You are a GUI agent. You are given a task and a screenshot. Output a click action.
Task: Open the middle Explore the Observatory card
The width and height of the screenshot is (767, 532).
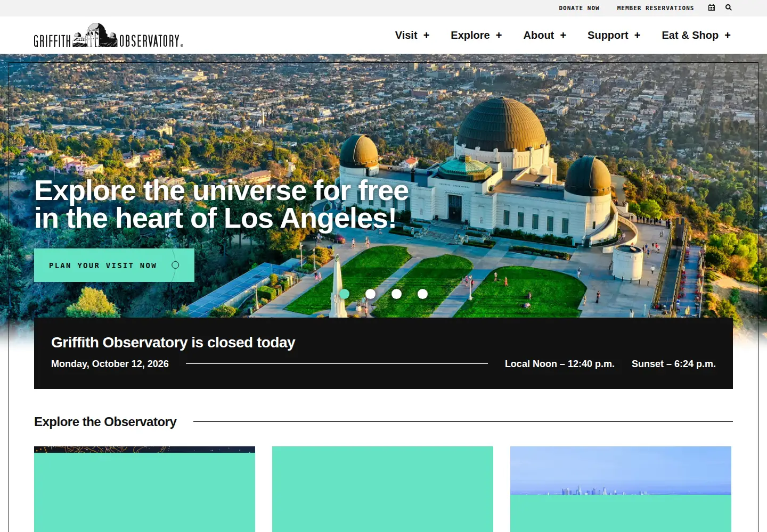click(x=382, y=489)
